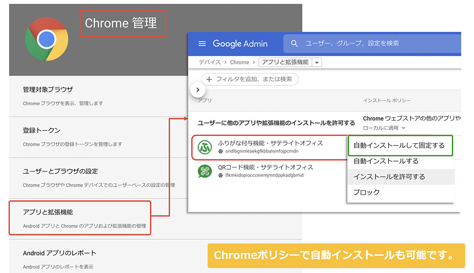Click the インストール ポリシー column header
Screen dimensions: 474x273
point(387,100)
